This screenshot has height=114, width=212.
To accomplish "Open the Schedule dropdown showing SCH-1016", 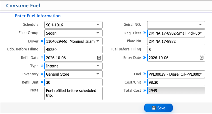I will point(73,25).
